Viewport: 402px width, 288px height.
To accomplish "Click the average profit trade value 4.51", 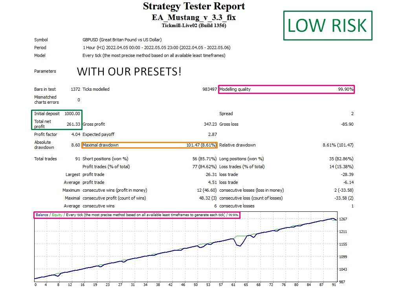I will 213,182.
